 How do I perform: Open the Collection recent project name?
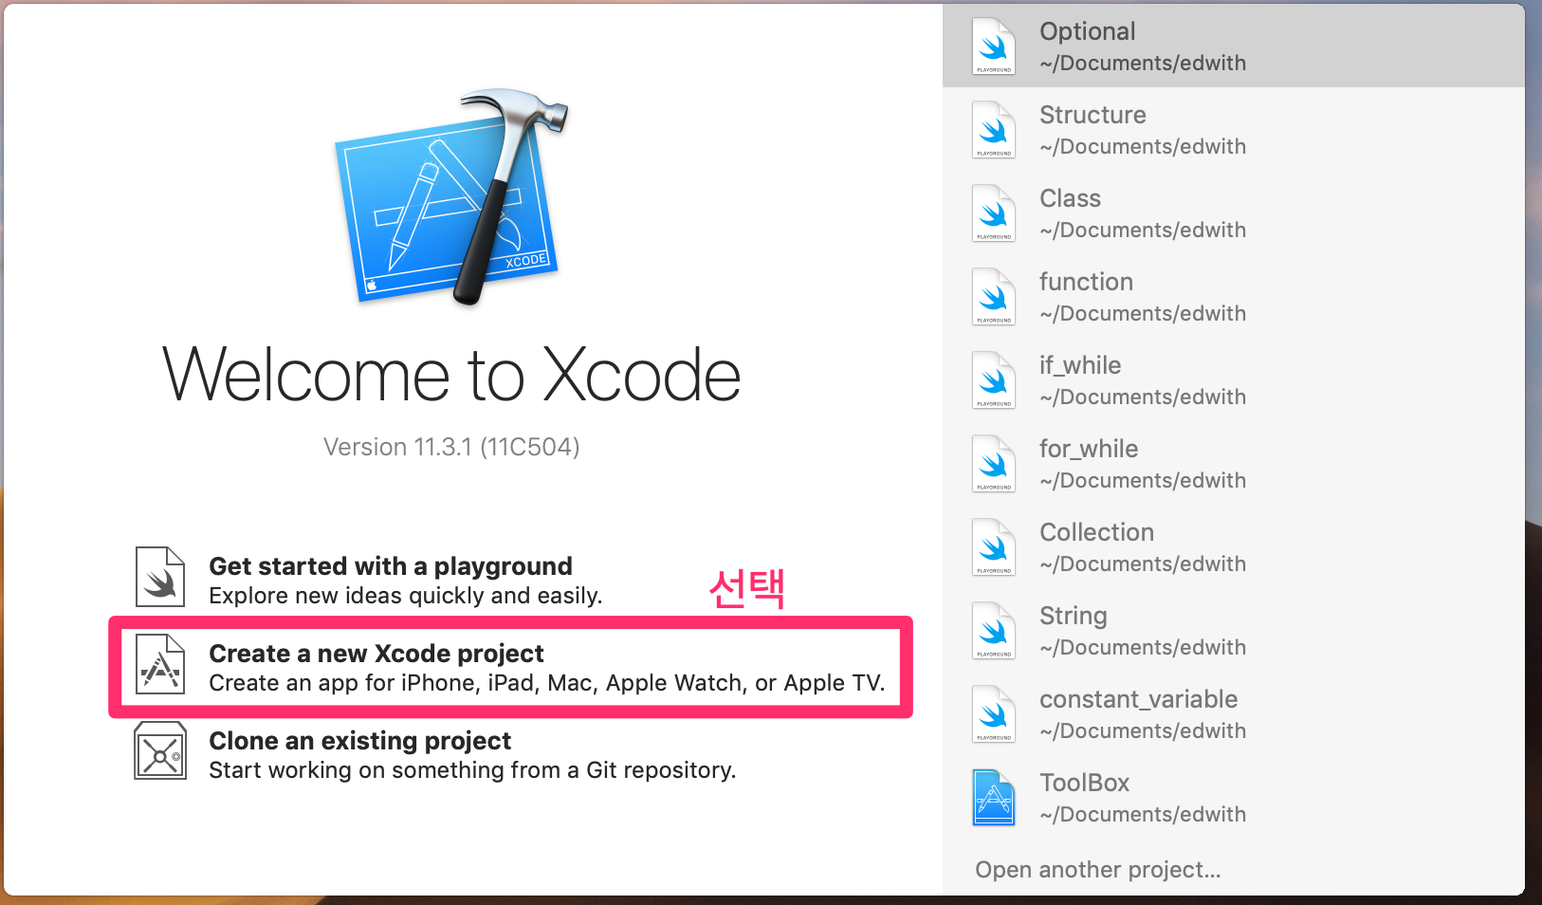1096,532
